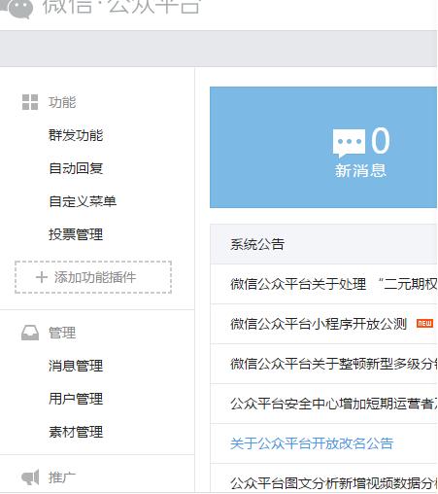Click the 功能 section heading
This screenshot has width=438, height=494.
pos(62,102)
